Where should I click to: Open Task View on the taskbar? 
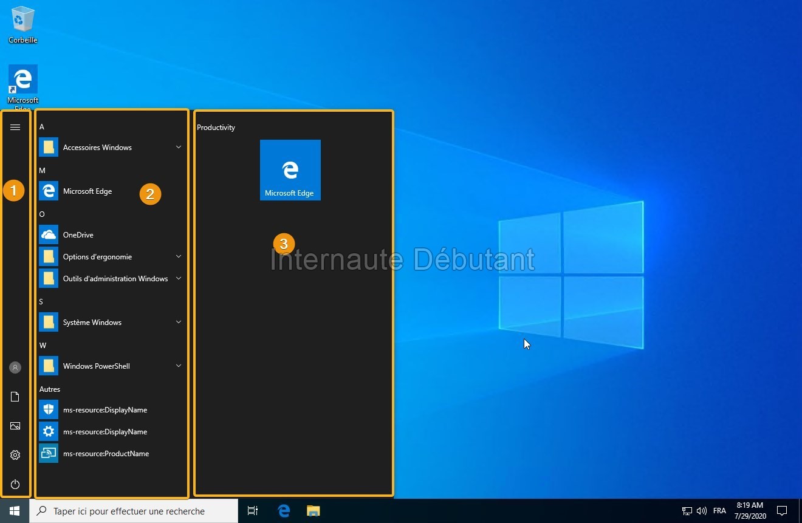point(253,511)
